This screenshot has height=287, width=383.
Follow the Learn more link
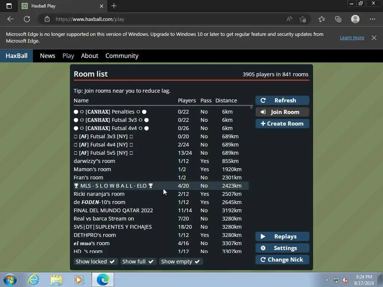(352, 38)
